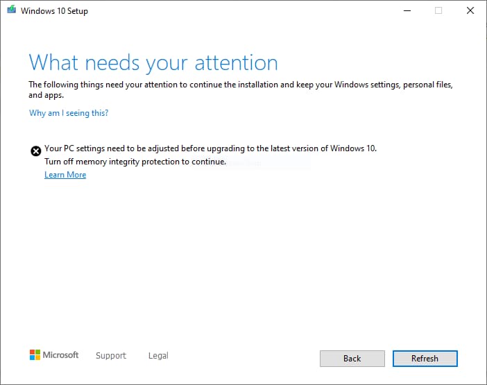The image size is (487, 385).
Task: Click the Microsoft logo
Action: [54, 355]
